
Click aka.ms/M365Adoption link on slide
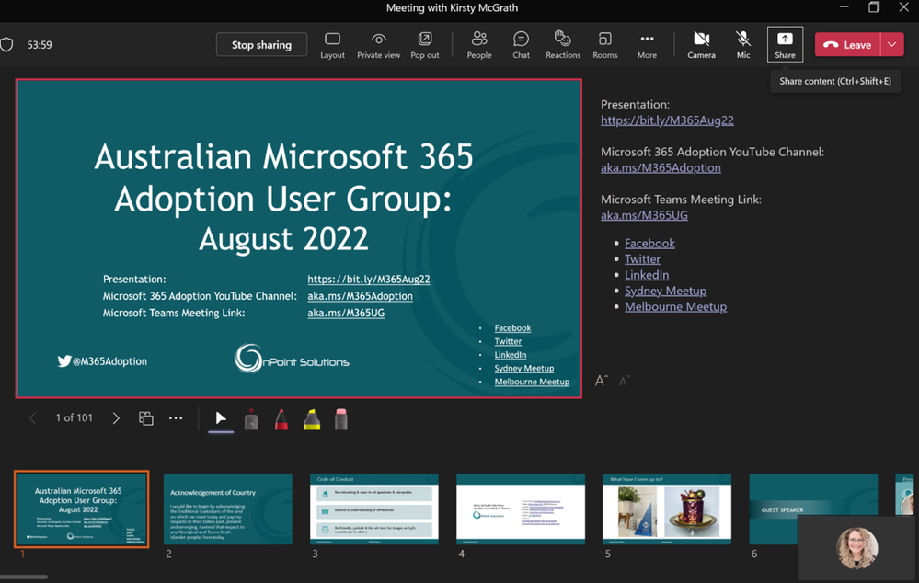click(360, 296)
